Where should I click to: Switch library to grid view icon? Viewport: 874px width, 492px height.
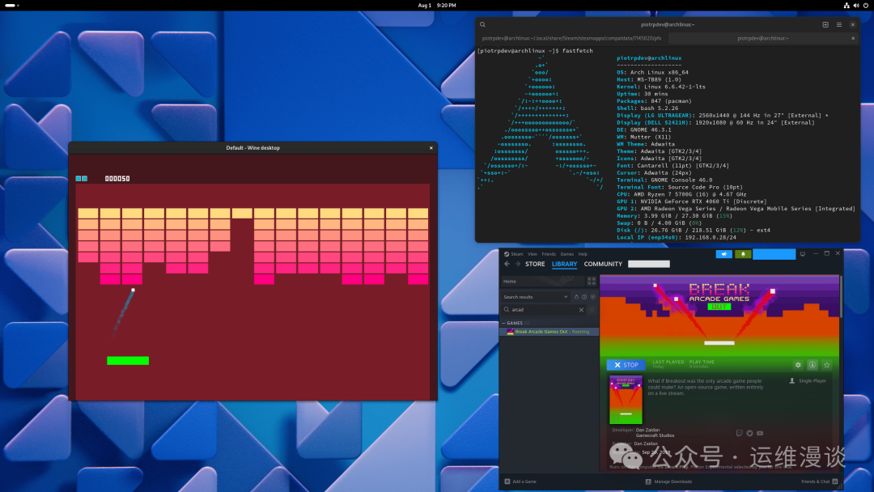tap(592, 281)
